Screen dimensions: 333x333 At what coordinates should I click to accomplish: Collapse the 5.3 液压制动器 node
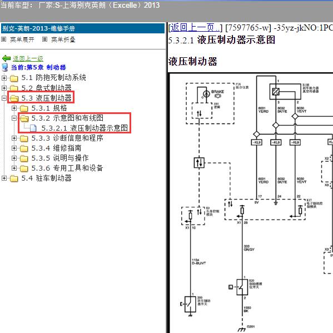pyautogui.click(x=4, y=98)
